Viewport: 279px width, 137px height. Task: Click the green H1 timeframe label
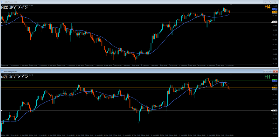click(268, 77)
